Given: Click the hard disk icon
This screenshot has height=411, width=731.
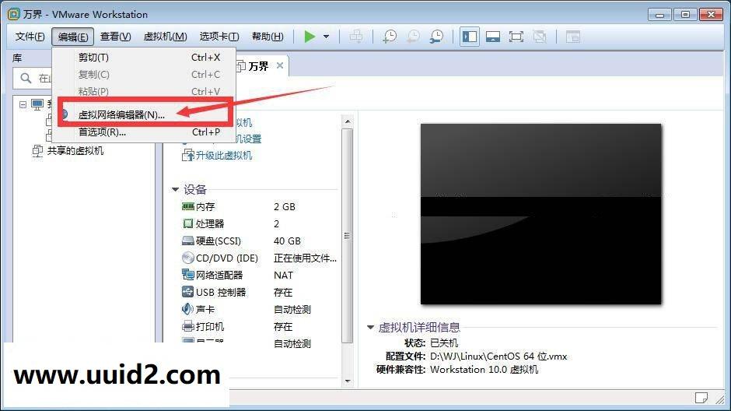Looking at the screenshot, I should [188, 241].
